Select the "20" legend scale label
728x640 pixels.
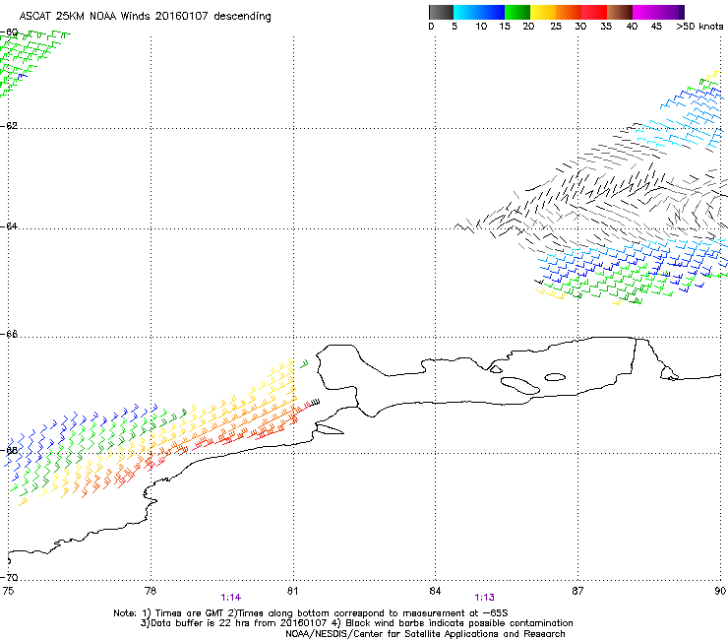point(528,27)
